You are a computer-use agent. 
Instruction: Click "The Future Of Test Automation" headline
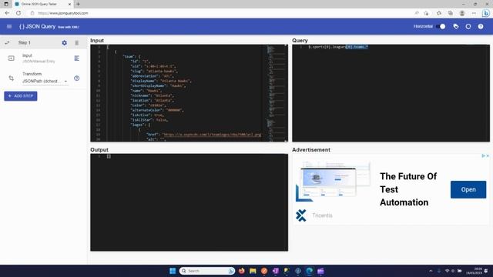click(x=408, y=189)
